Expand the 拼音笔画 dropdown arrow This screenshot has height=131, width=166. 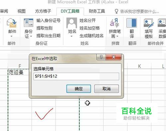[x=118, y=36]
